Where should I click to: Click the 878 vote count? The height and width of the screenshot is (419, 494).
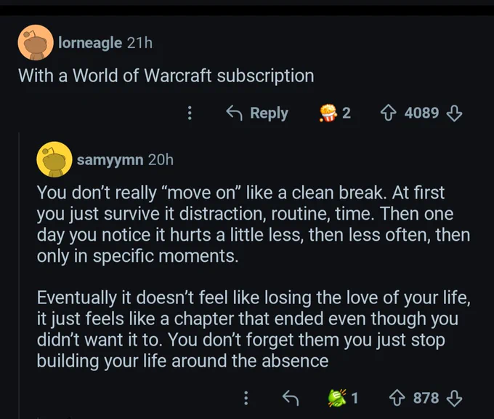coord(426,398)
